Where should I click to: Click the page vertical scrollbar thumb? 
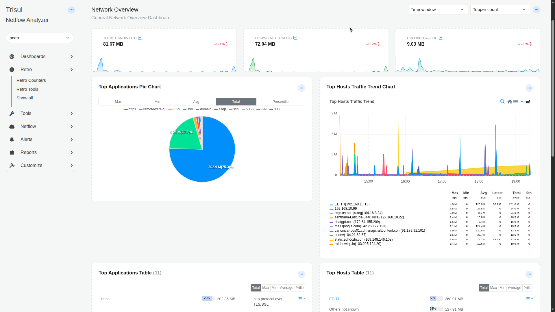553,88
